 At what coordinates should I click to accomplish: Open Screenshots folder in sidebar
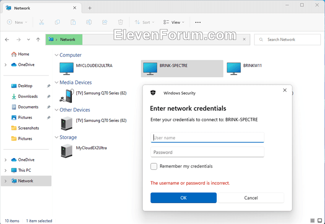(x=25, y=128)
